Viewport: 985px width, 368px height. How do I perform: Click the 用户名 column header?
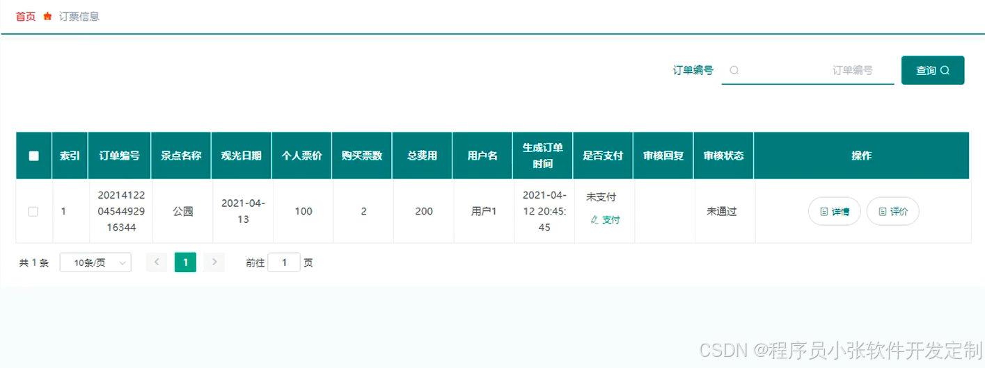click(483, 156)
